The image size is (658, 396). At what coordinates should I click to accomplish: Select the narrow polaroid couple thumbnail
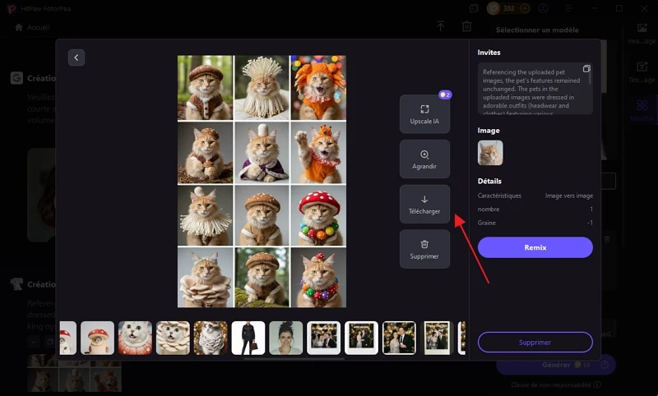(x=437, y=338)
